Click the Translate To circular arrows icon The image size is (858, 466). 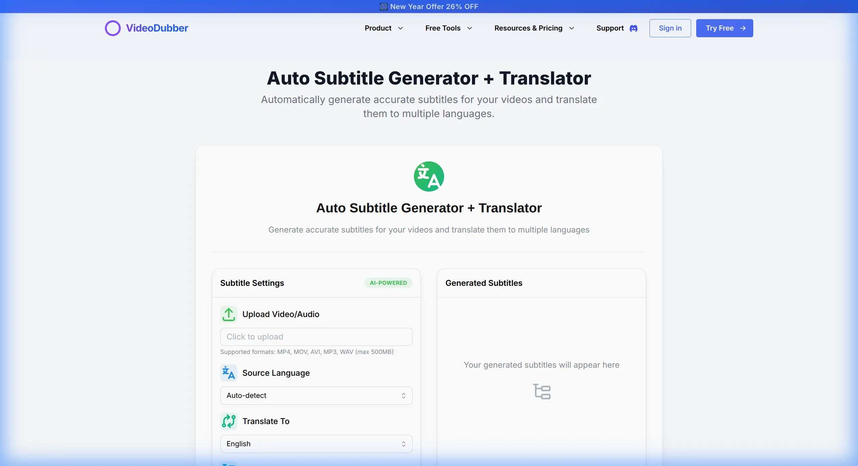tap(229, 421)
